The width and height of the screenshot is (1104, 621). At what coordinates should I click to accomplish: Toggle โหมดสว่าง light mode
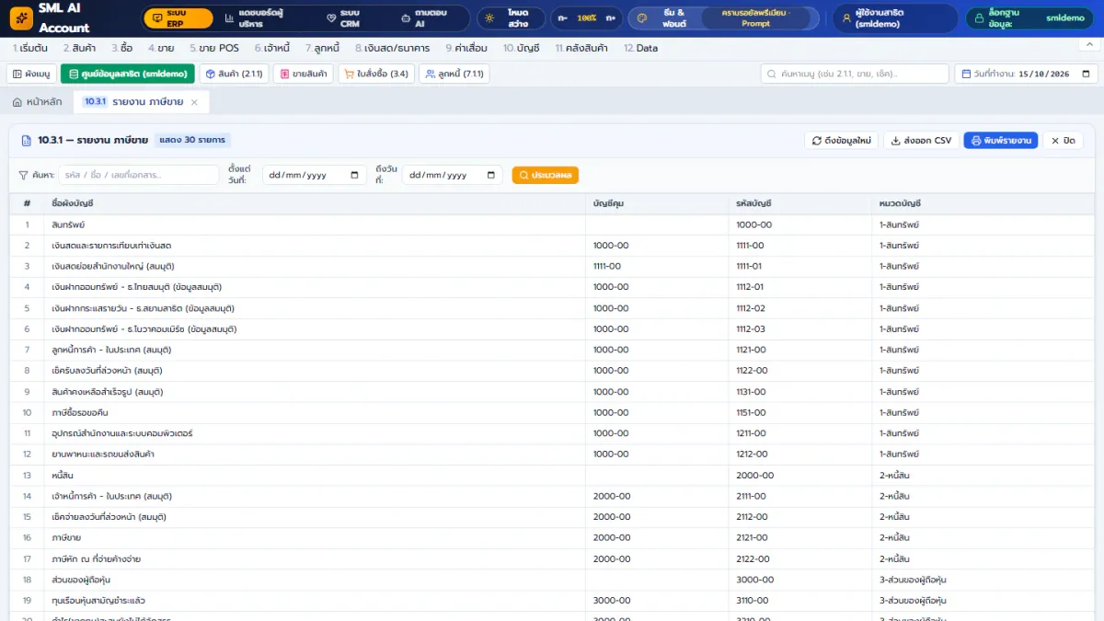pos(511,18)
